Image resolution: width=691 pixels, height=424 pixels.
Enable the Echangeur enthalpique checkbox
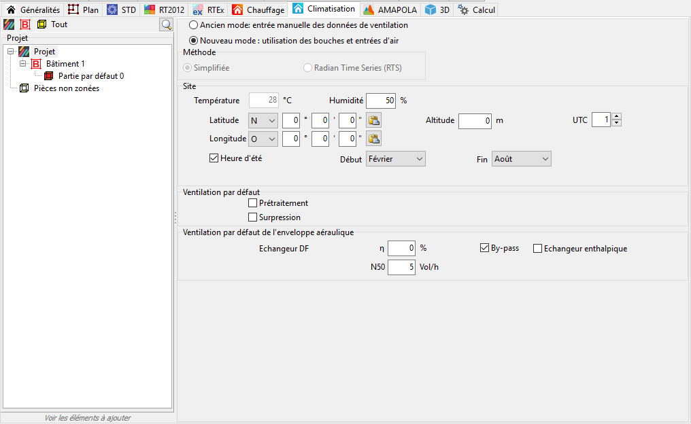pyautogui.click(x=537, y=249)
